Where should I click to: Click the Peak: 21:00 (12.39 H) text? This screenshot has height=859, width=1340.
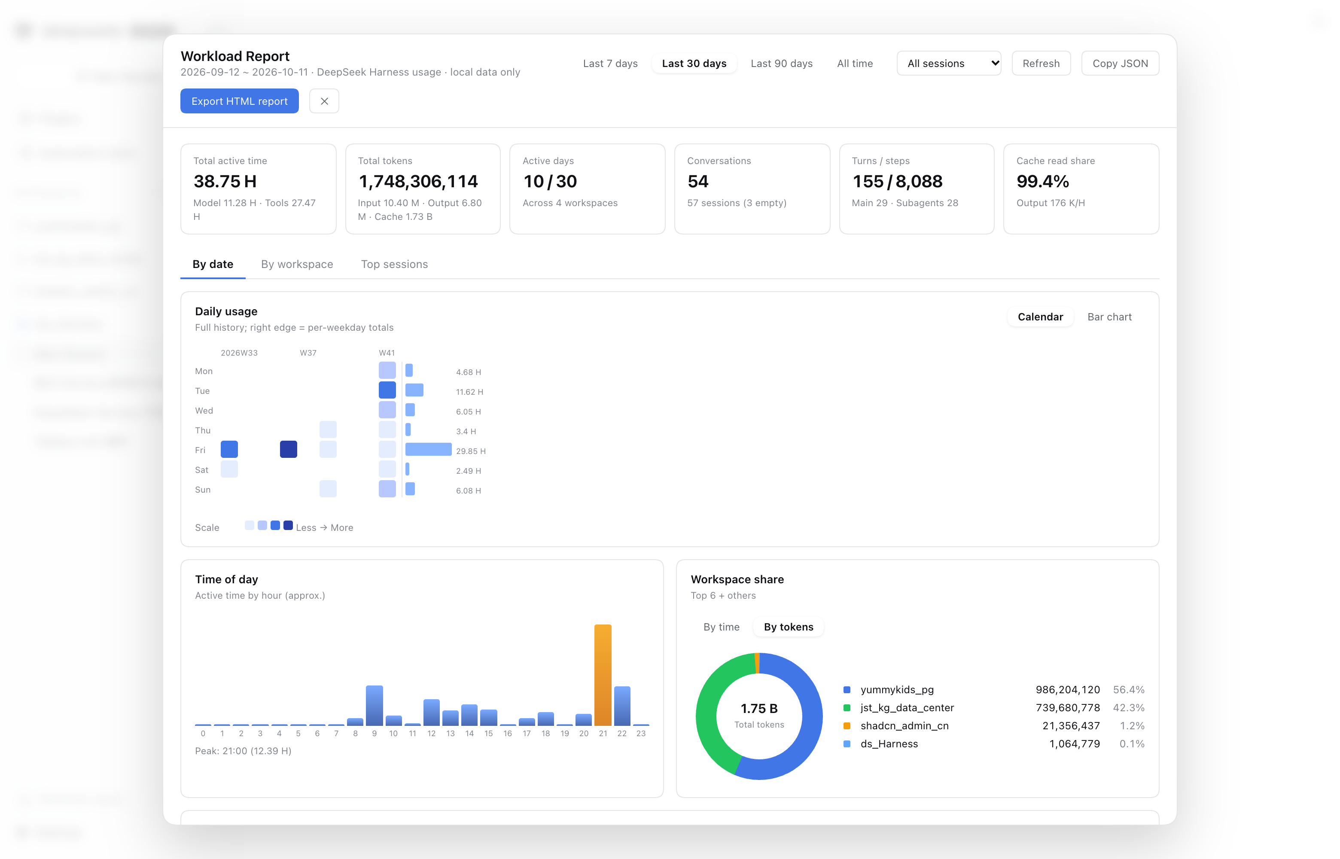click(243, 751)
